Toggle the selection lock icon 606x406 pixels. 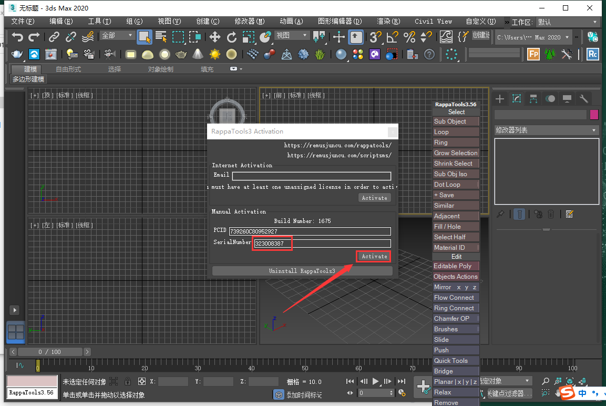pos(128,382)
